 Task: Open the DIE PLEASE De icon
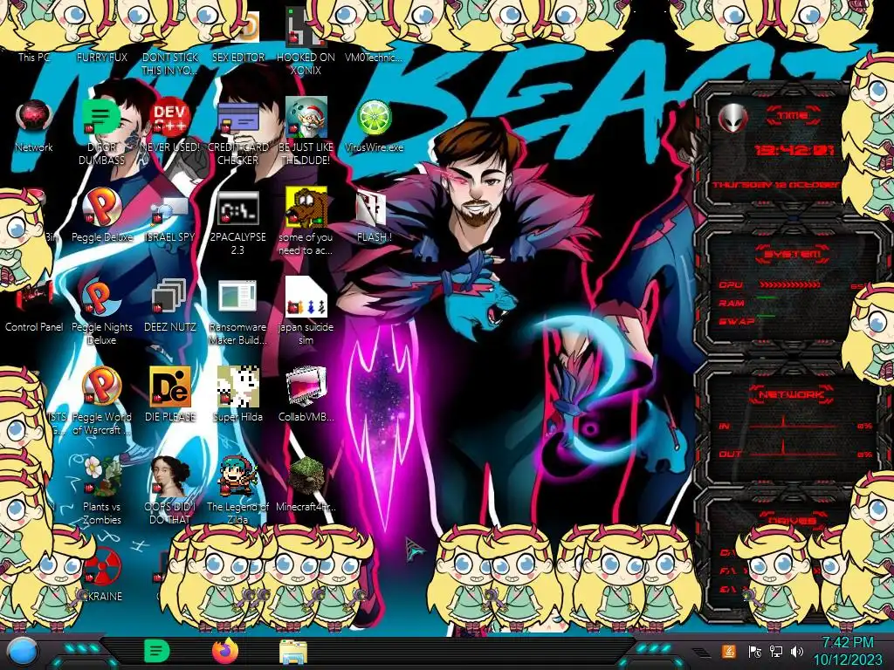point(170,386)
